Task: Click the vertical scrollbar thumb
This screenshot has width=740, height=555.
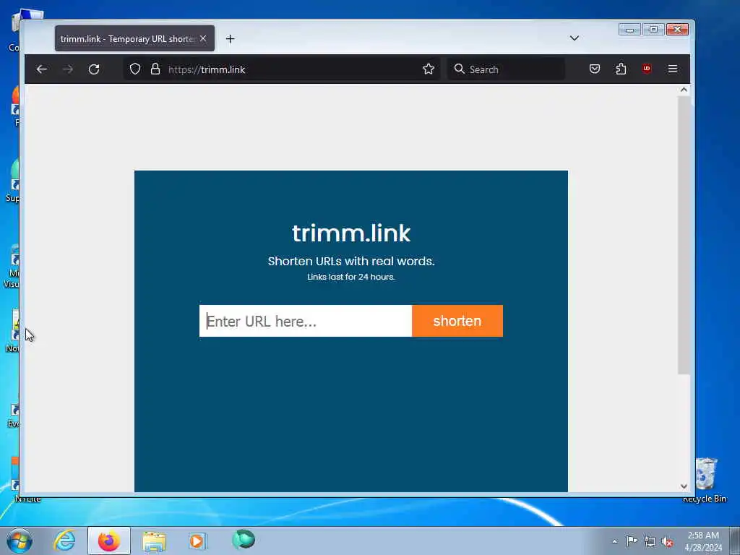Action: pos(684,235)
